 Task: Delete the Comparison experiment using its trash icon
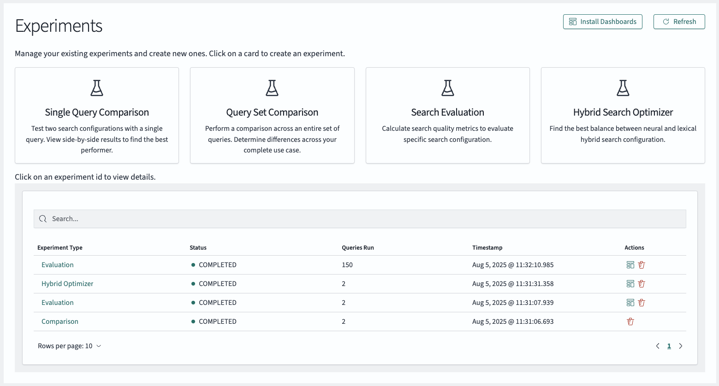630,321
